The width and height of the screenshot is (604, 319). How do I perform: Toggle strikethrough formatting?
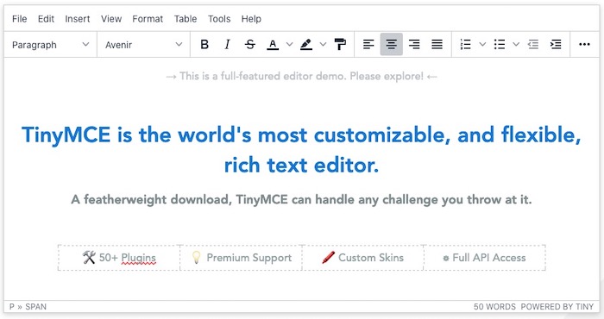pos(250,45)
